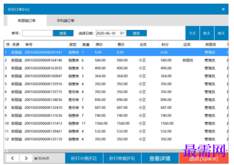
Task: Go to the next page of orders
Action: point(26,158)
